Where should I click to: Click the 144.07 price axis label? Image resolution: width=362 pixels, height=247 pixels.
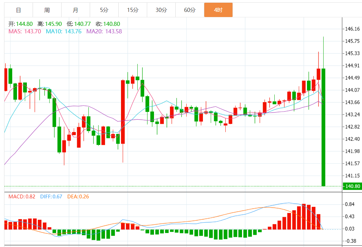click(x=352, y=90)
